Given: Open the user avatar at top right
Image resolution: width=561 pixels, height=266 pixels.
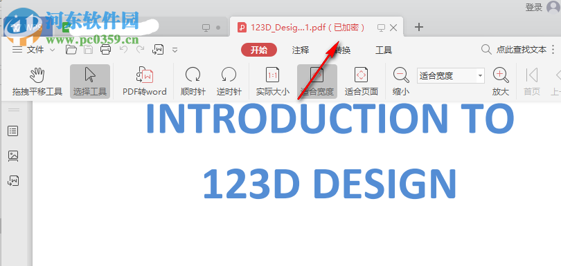Looking at the screenshot, I should pyautogui.click(x=553, y=7).
